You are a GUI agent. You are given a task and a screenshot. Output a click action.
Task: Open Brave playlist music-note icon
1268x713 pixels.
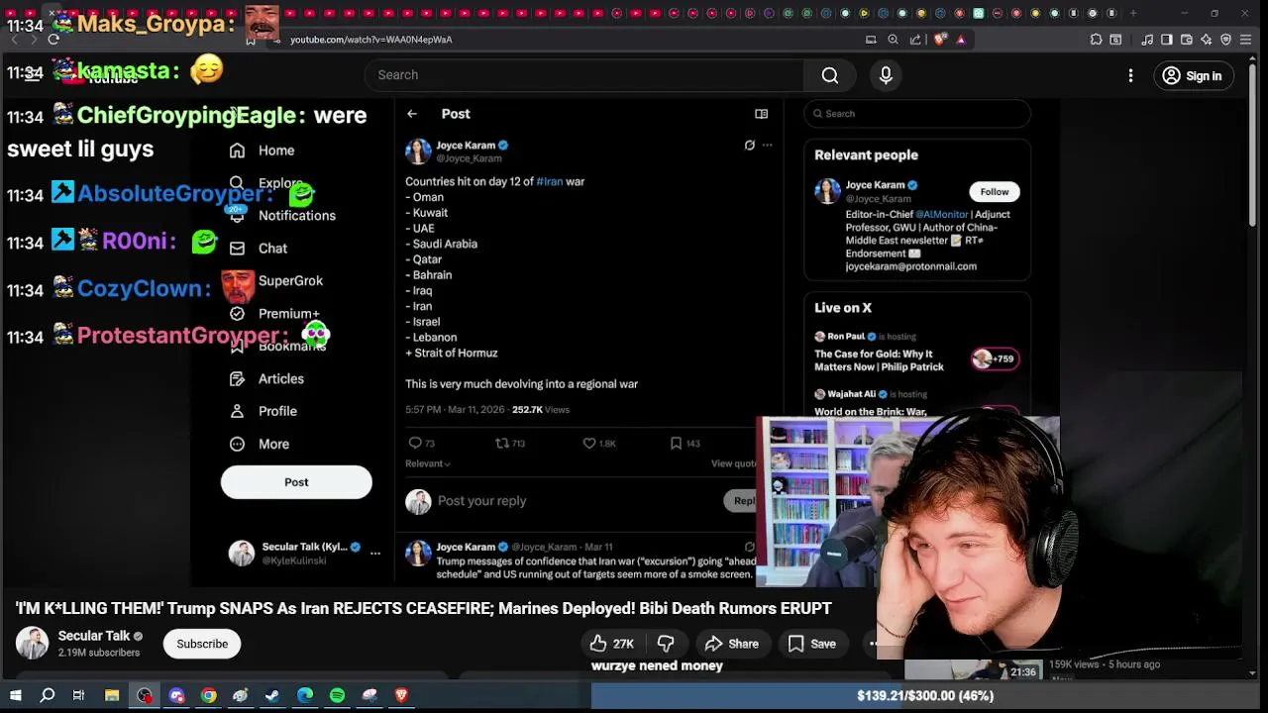(x=1147, y=40)
